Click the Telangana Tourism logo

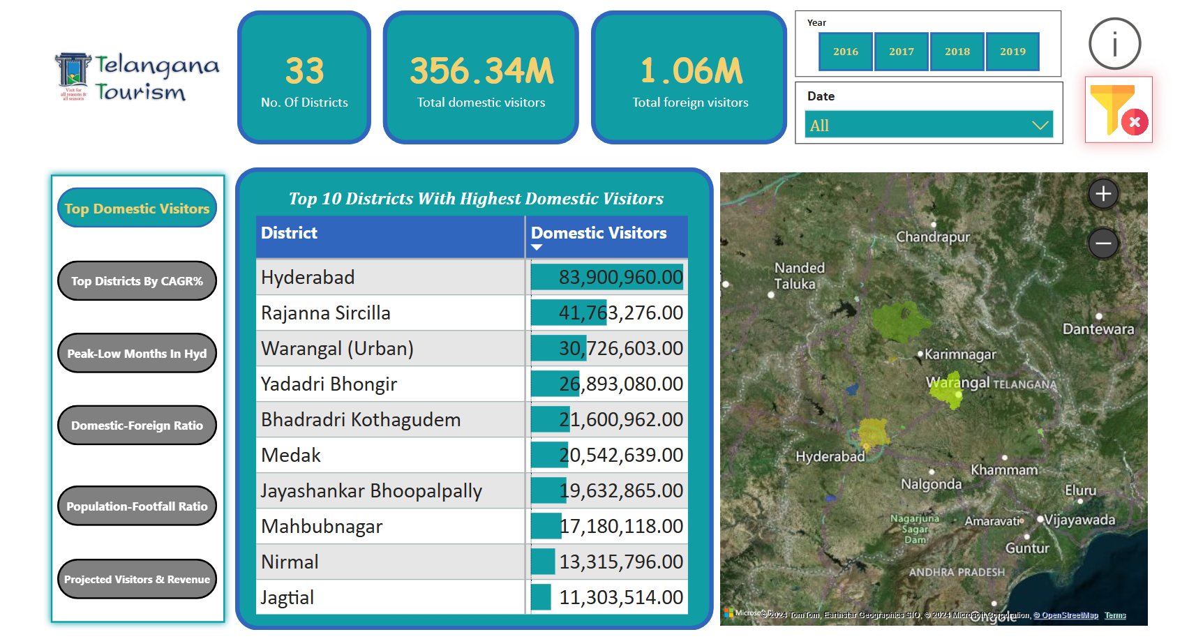(x=137, y=77)
